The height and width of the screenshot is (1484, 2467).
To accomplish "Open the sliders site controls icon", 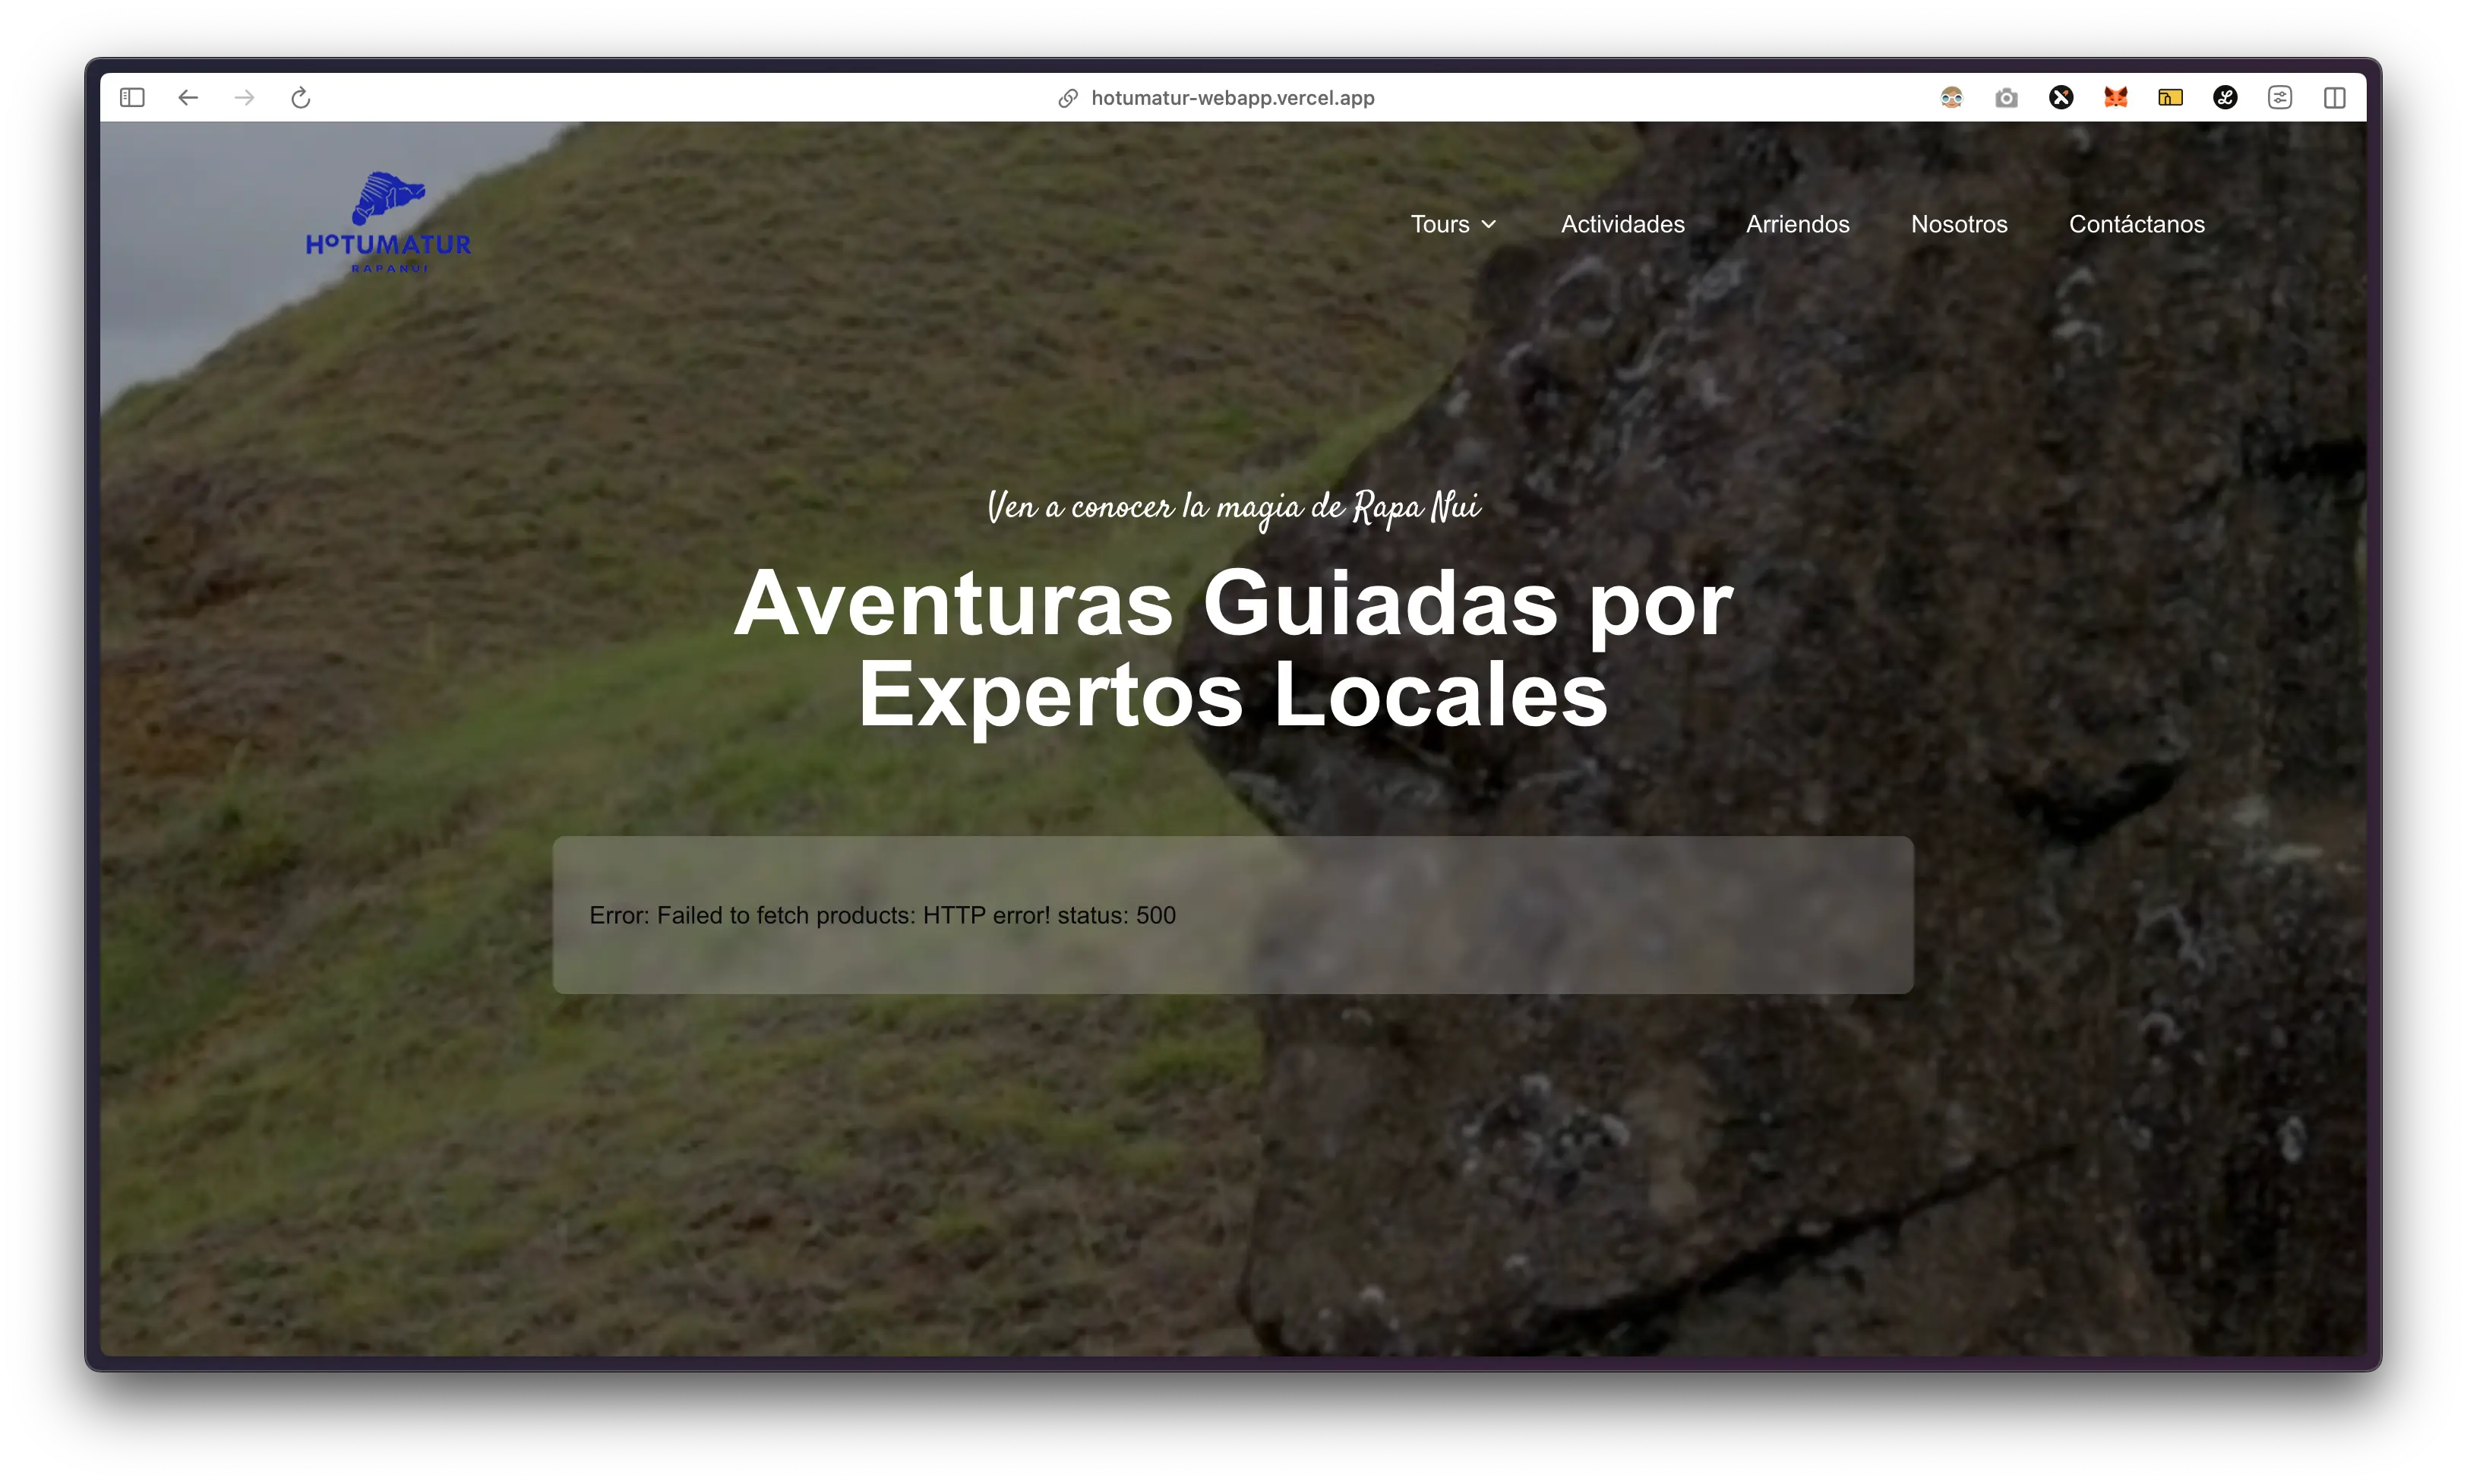I will coord(2280,97).
